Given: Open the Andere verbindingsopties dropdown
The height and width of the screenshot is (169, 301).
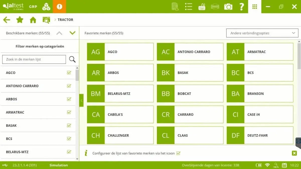Looking at the screenshot, I should [x=262, y=33].
